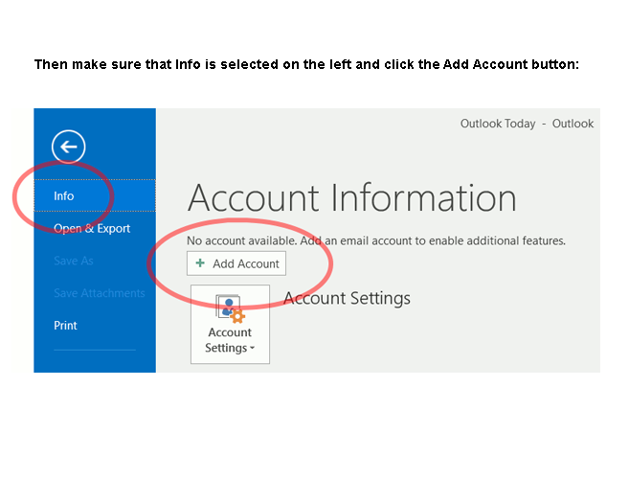The height and width of the screenshot is (479, 629).
Task: Click the green plus icon on Add Account
Action: (200, 263)
